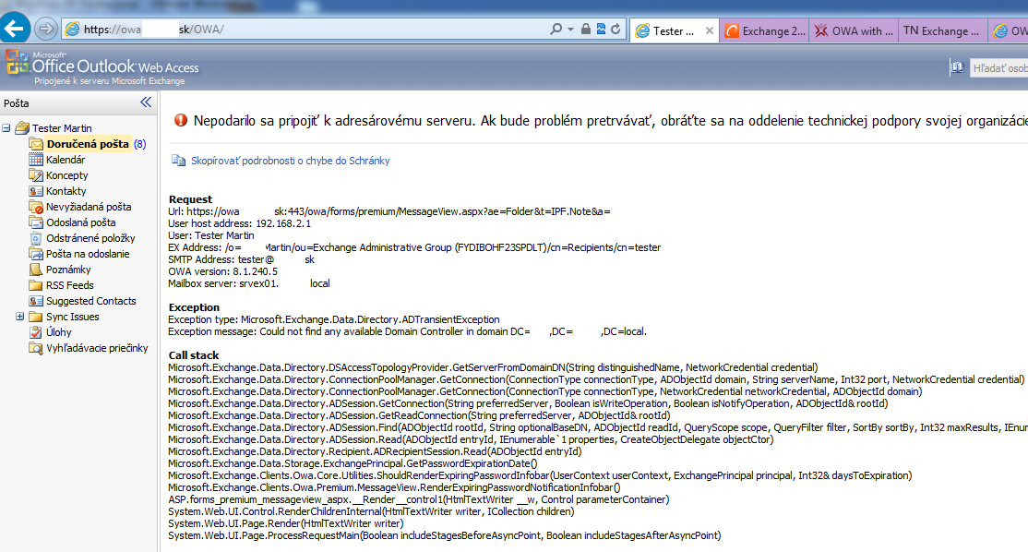Click the Call stack section heading
1028x552 pixels.
pyautogui.click(x=194, y=355)
